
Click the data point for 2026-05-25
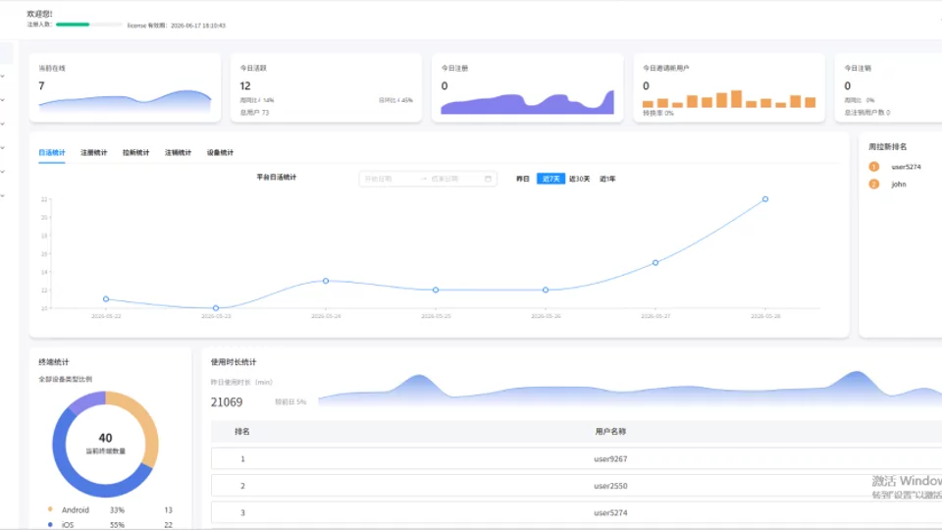[436, 290]
